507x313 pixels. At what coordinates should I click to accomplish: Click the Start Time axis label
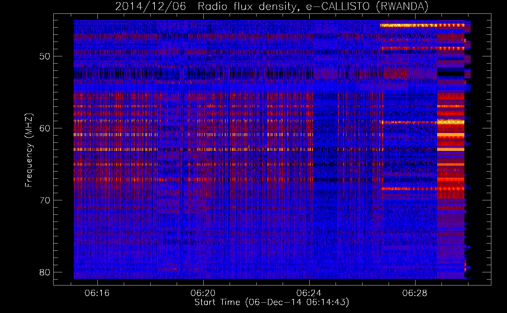coord(272,302)
